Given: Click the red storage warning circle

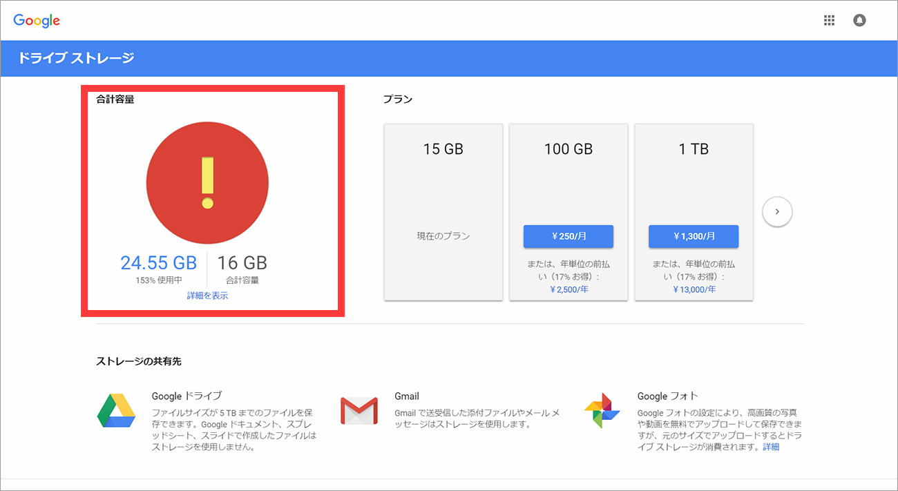Looking at the screenshot, I should 207,183.
